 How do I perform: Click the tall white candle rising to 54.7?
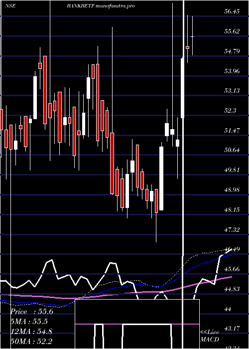click(x=183, y=88)
